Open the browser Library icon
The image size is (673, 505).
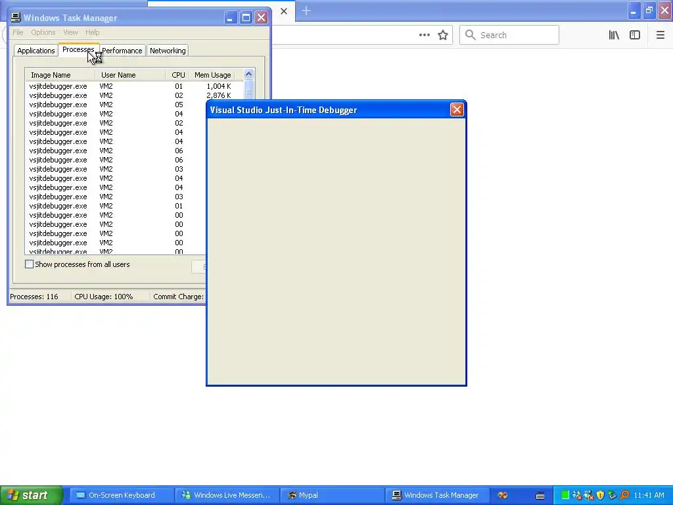614,36
